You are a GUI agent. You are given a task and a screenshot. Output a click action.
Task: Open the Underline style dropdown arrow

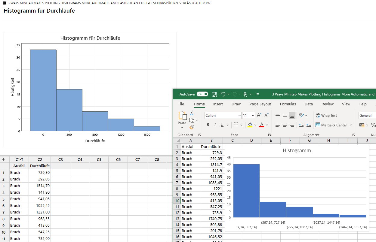coord(227,125)
